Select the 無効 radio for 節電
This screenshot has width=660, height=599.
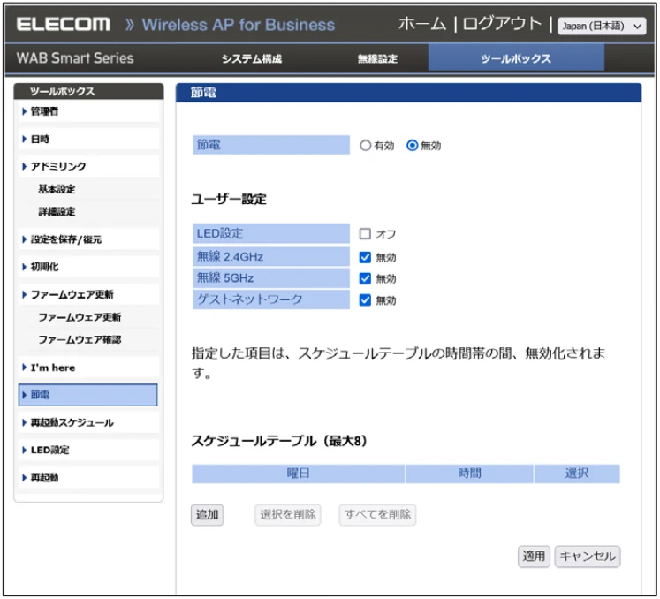tap(412, 146)
